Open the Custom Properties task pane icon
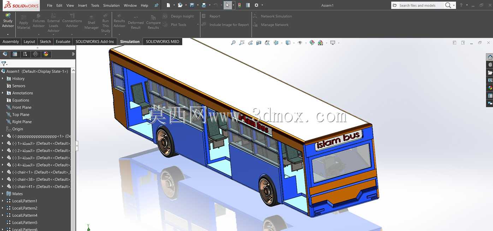 (x=490, y=96)
